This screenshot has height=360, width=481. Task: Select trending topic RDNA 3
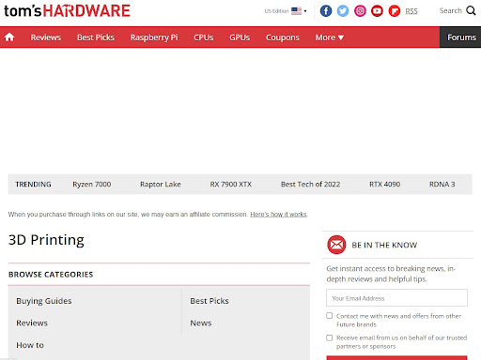(442, 184)
